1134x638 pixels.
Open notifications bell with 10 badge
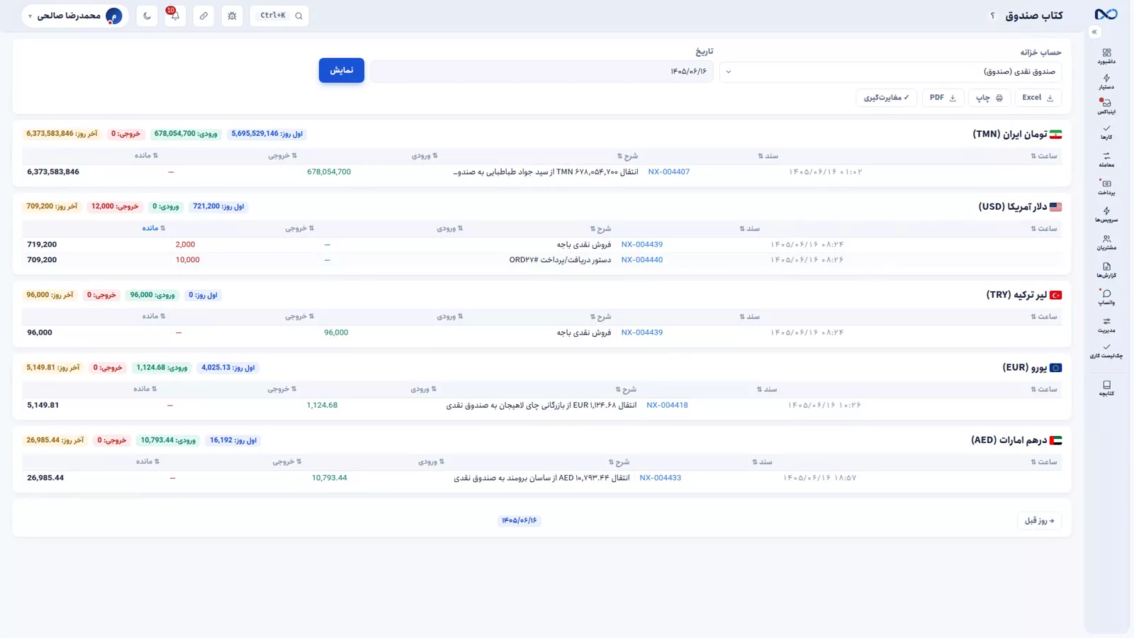tap(175, 16)
